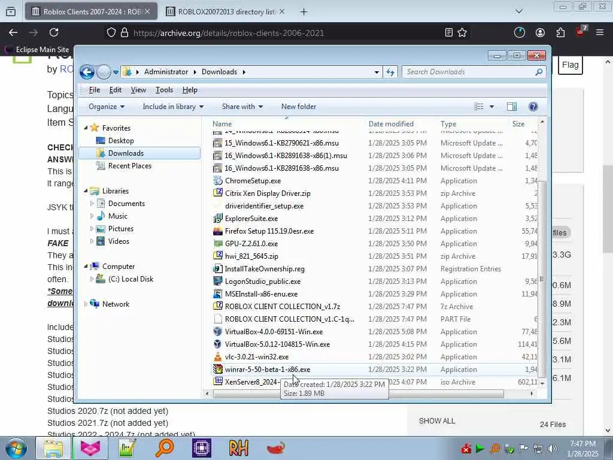613x460 pixels.
Task: Click the horizontal scrollbar in file list
Action: click(359, 394)
